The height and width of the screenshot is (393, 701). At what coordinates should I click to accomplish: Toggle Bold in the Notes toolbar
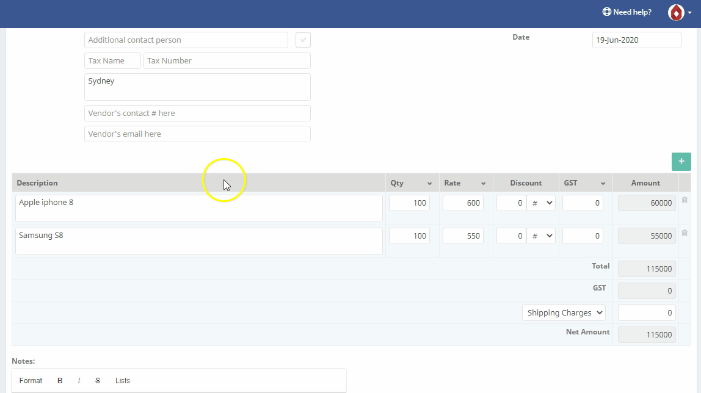(60, 380)
